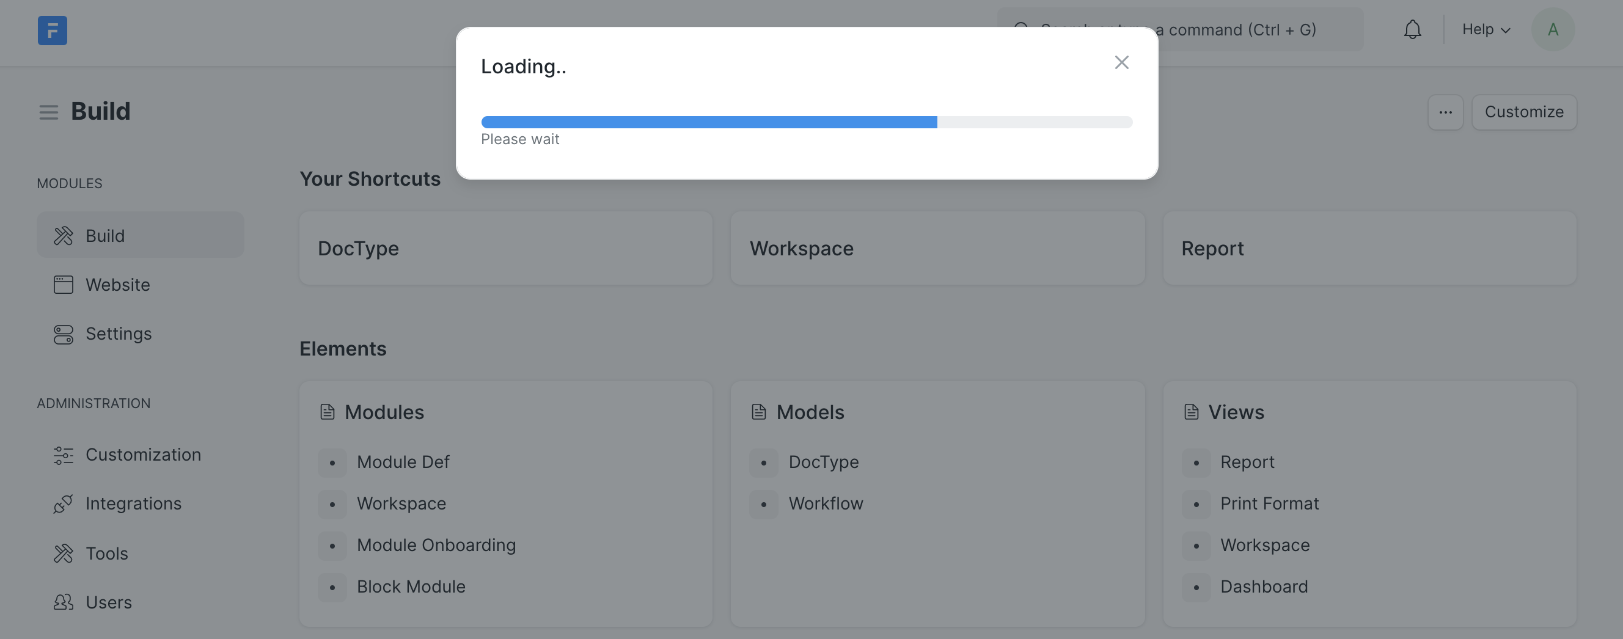Close the Loading dialog

click(1121, 62)
